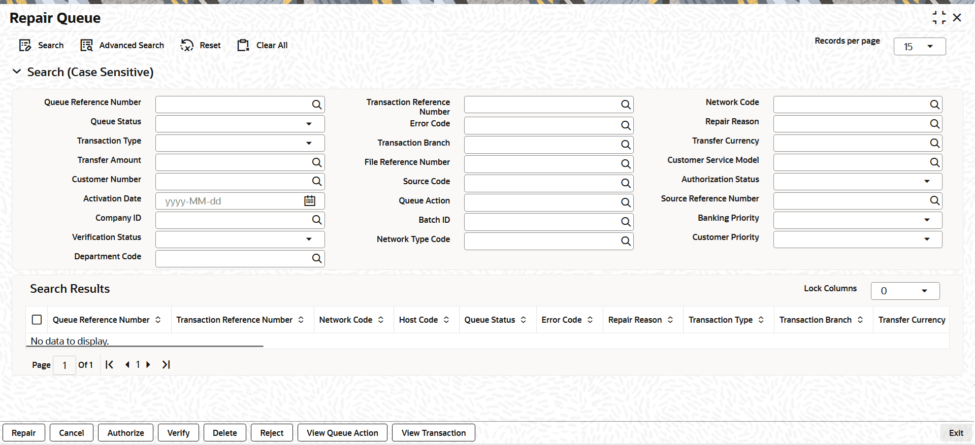Viewport: 975px width, 445px height.
Task: Go to next results page arrow
Action: coord(148,365)
